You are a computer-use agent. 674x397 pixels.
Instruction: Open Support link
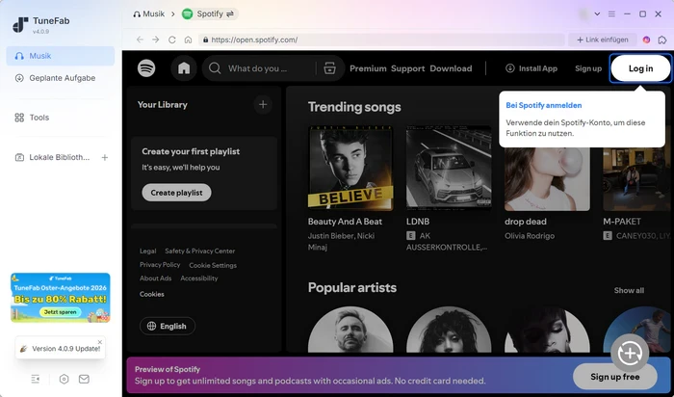click(408, 68)
